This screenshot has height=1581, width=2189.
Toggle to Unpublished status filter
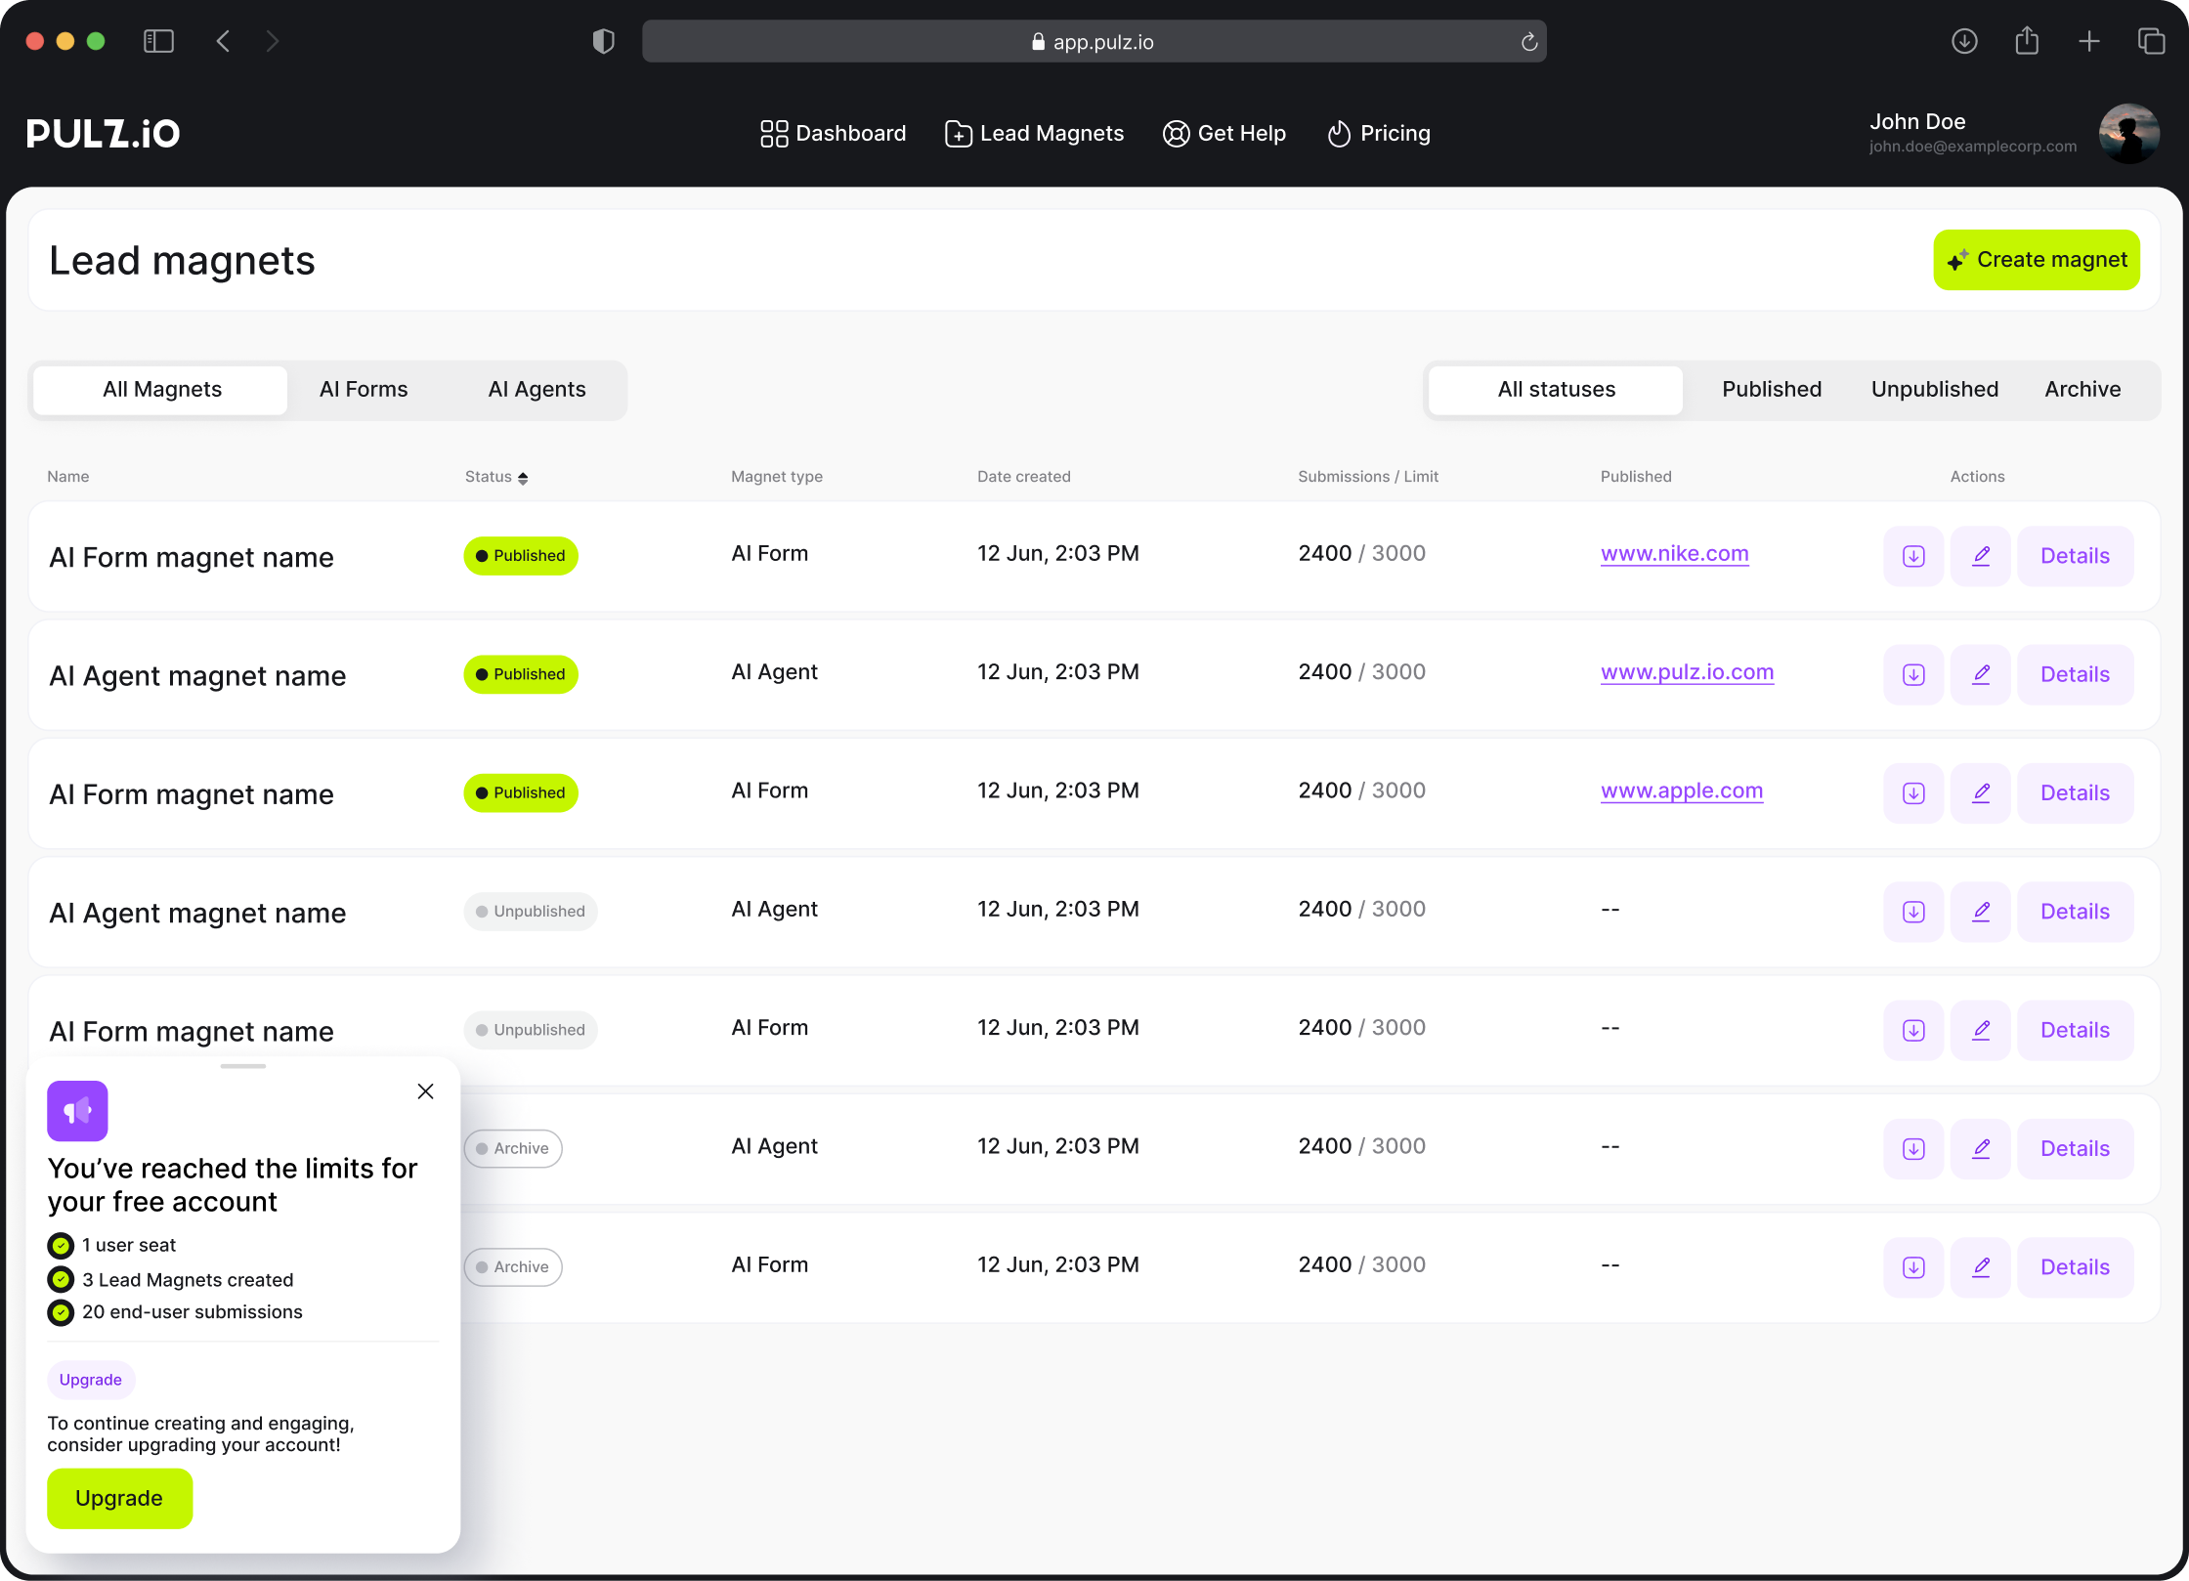pos(1934,388)
